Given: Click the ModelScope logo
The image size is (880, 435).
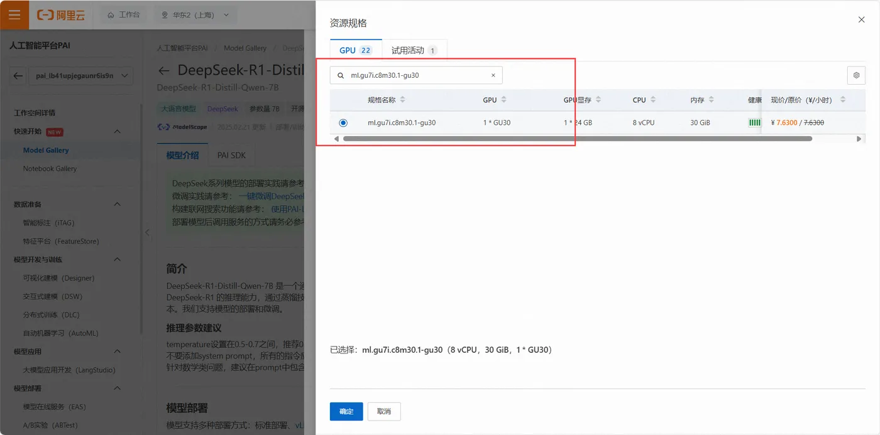Looking at the screenshot, I should [x=182, y=127].
